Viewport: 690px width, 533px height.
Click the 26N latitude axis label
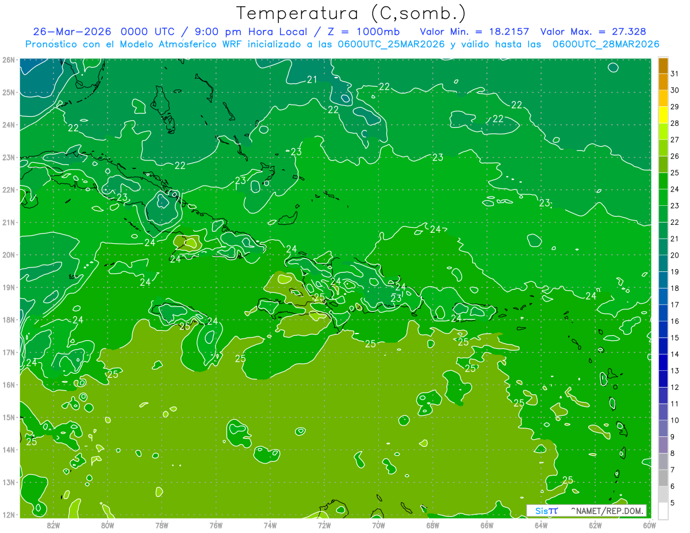pyautogui.click(x=9, y=60)
